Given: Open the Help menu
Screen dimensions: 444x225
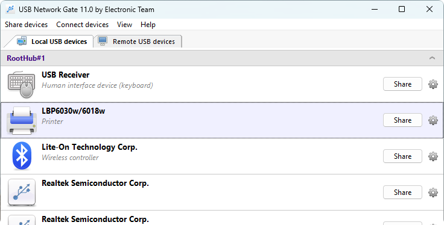Looking at the screenshot, I should [x=148, y=25].
